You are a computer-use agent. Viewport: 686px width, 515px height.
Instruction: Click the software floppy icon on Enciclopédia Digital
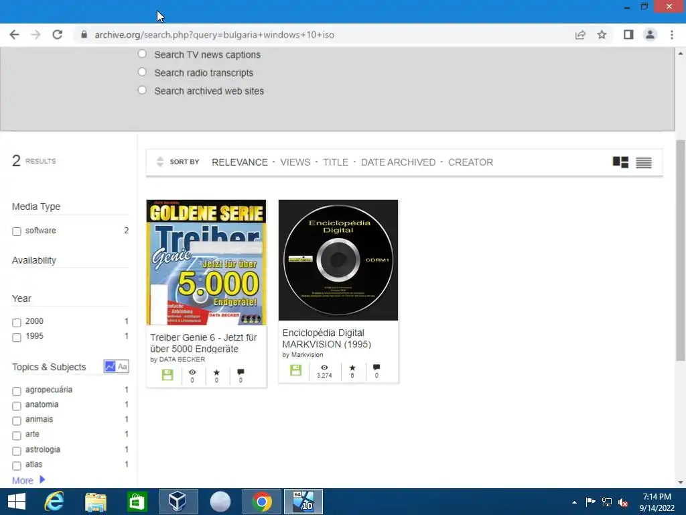(295, 370)
